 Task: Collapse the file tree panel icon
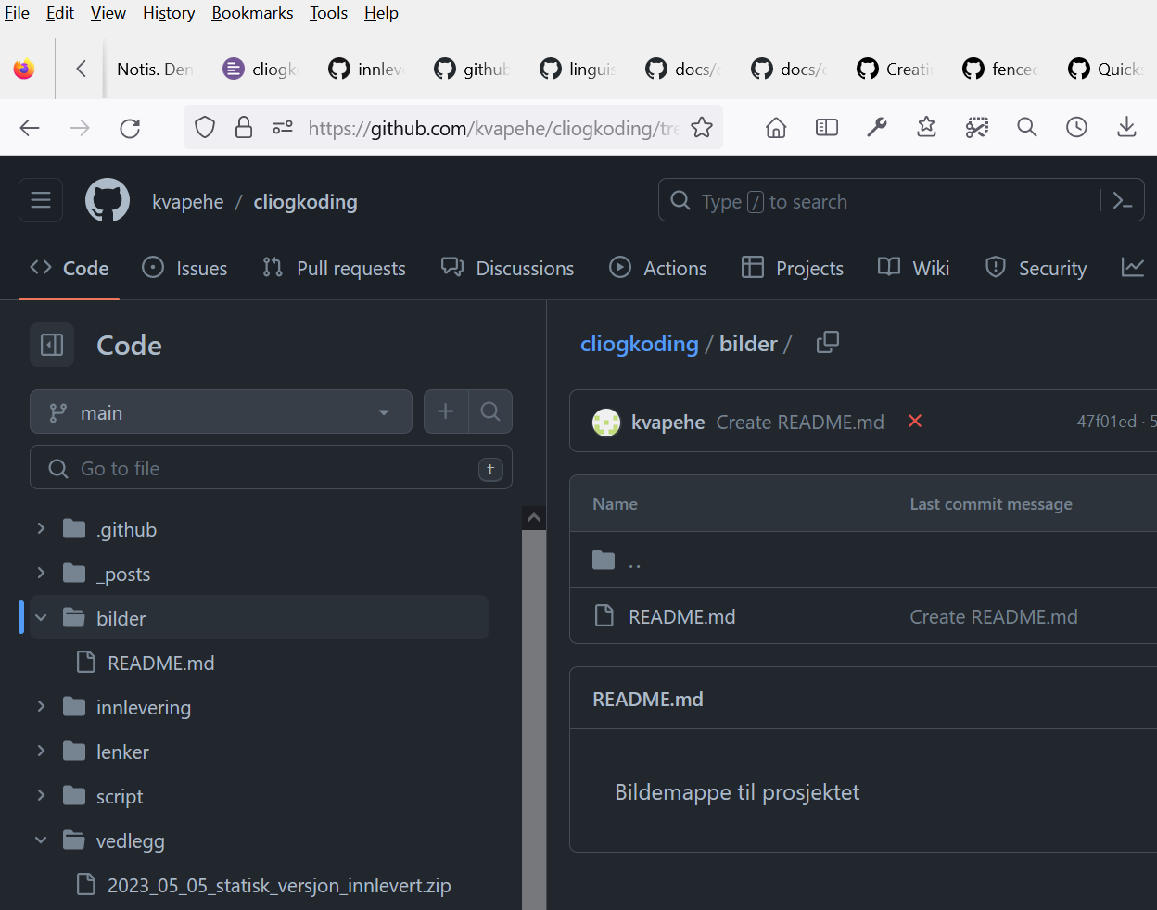(51, 344)
